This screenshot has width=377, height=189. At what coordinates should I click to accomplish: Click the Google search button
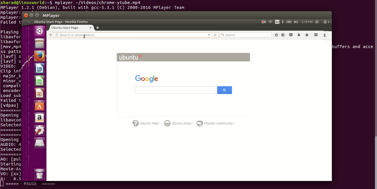pyautogui.click(x=225, y=90)
